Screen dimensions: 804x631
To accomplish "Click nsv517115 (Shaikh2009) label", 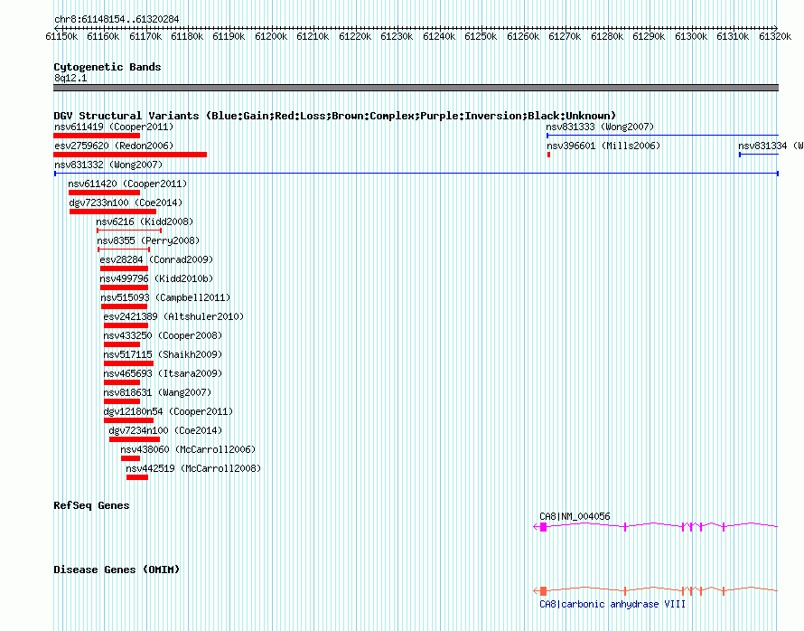I will tap(163, 354).
